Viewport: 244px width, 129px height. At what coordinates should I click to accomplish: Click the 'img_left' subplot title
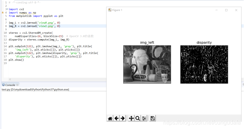[147, 43]
